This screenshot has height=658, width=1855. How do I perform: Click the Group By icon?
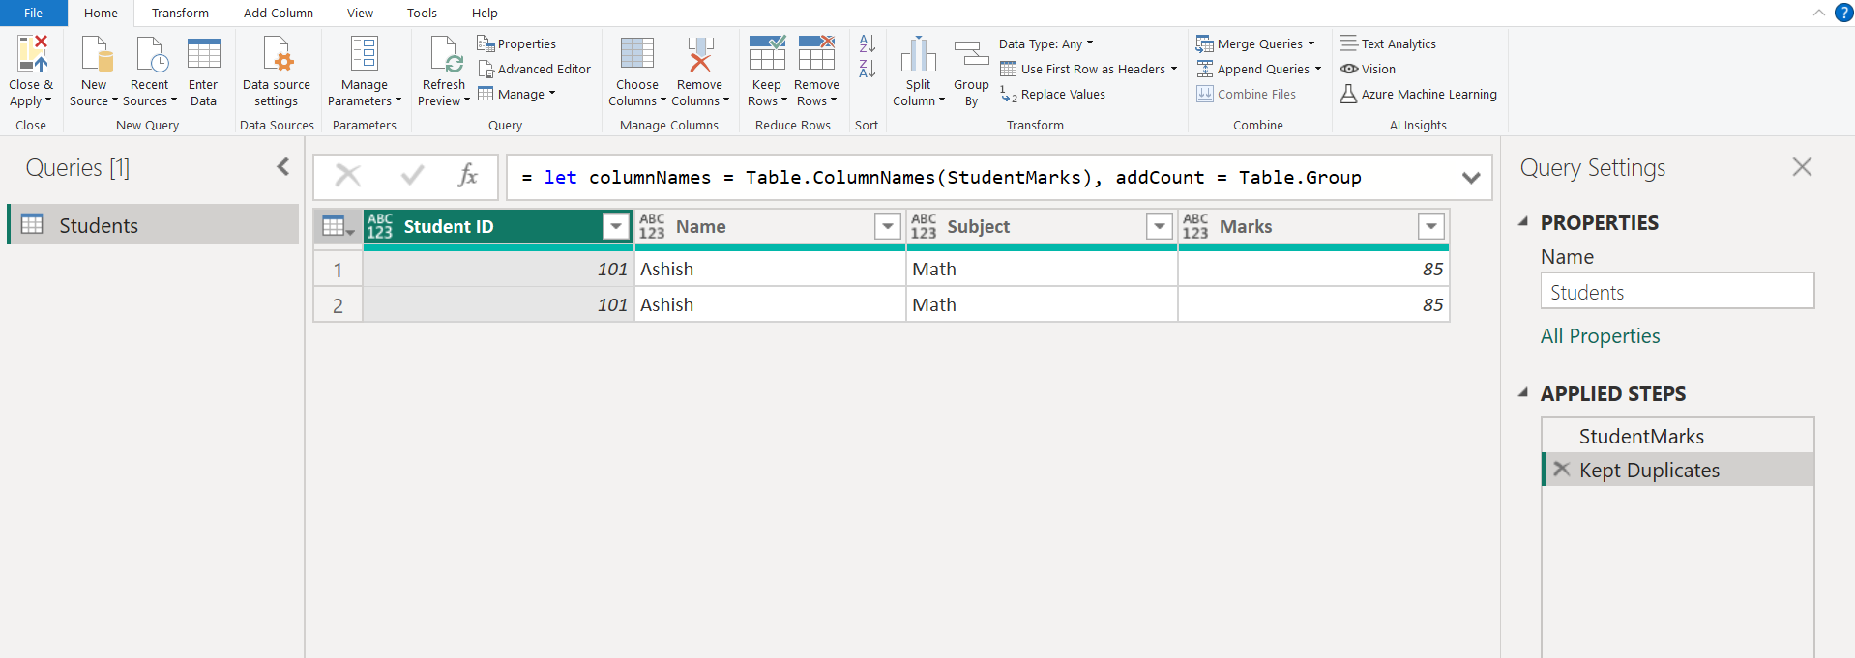click(x=971, y=54)
